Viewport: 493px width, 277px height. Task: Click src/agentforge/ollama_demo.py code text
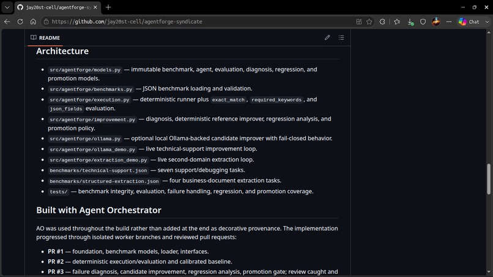92,149
